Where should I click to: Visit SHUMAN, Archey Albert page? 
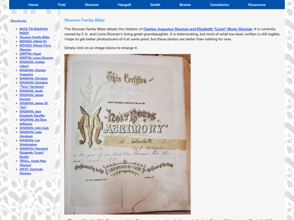[32, 64]
